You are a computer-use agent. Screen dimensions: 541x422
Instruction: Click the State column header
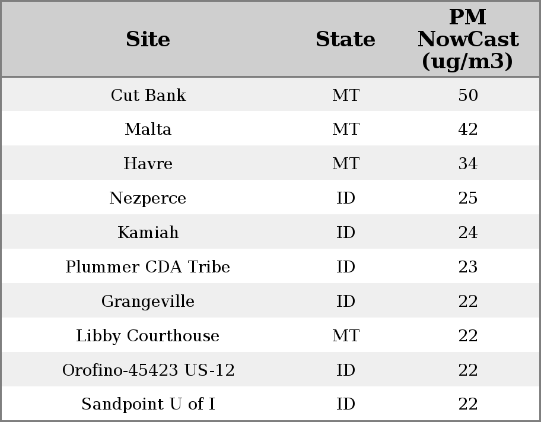point(345,39)
